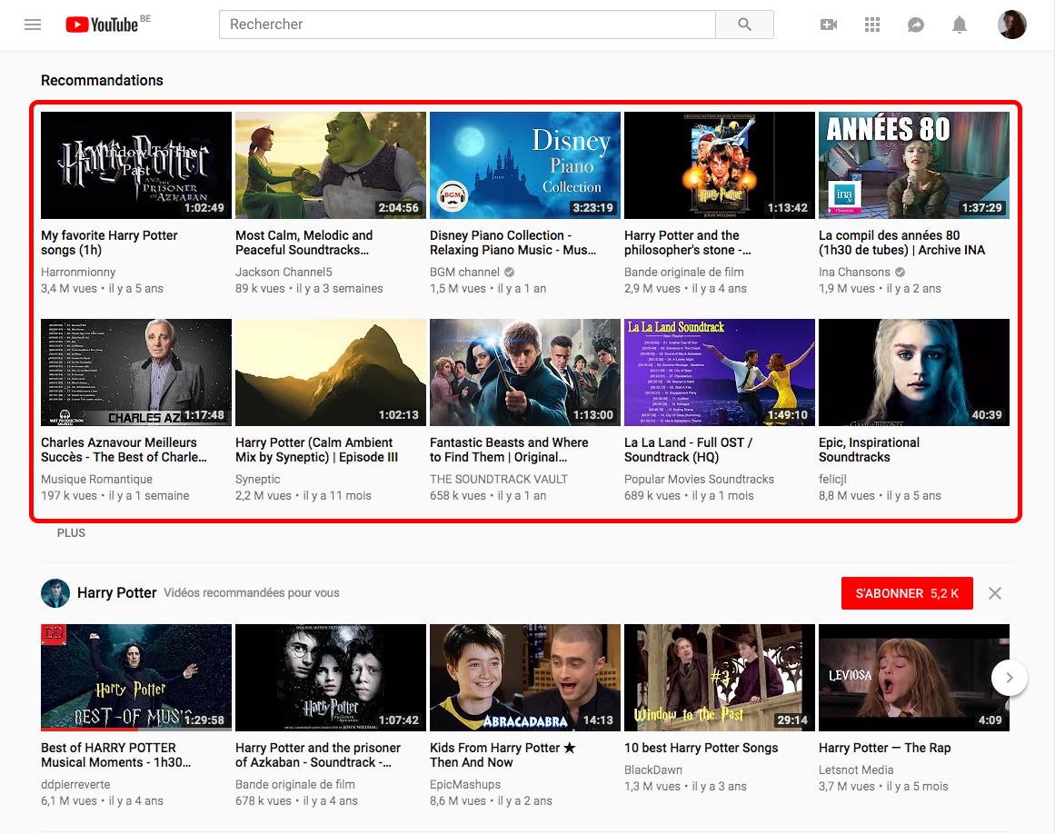Visit the BlackDawn channel
Viewport: 1055px width, 834px height.
pyautogui.click(x=653, y=770)
